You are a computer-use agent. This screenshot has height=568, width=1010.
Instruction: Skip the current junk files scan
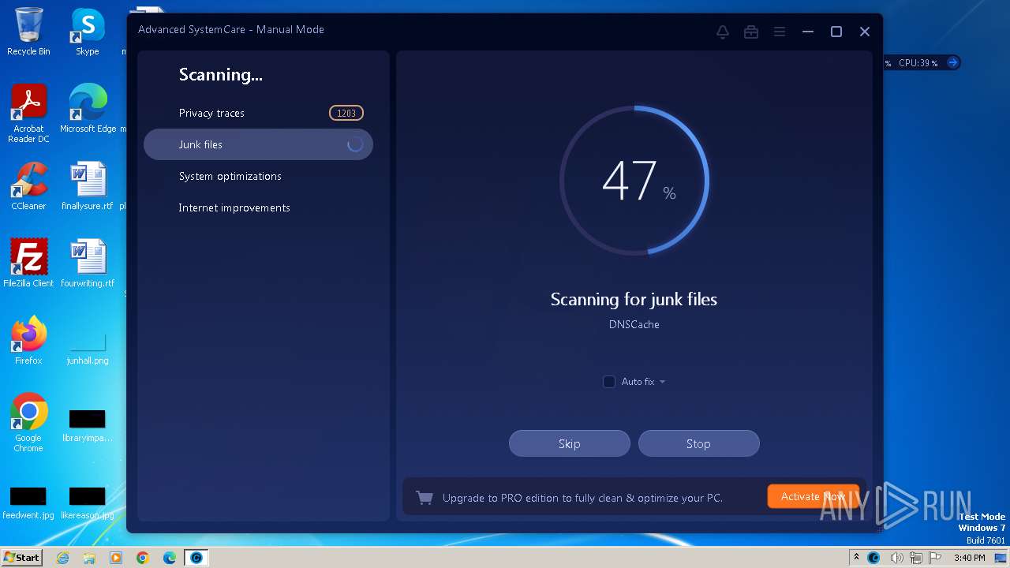(570, 443)
